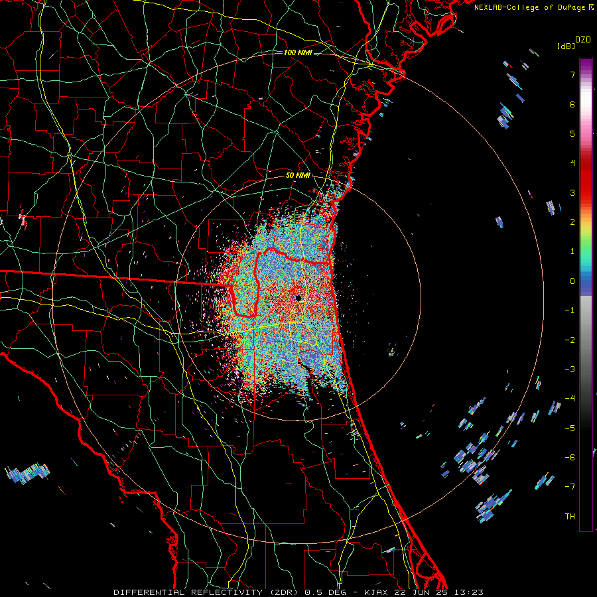This screenshot has width=597, height=597.
Task: Click the [dB] units label
Action: (x=566, y=46)
